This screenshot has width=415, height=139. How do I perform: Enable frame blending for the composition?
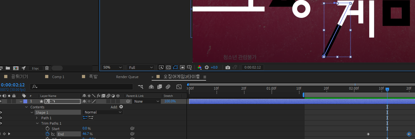160,87
